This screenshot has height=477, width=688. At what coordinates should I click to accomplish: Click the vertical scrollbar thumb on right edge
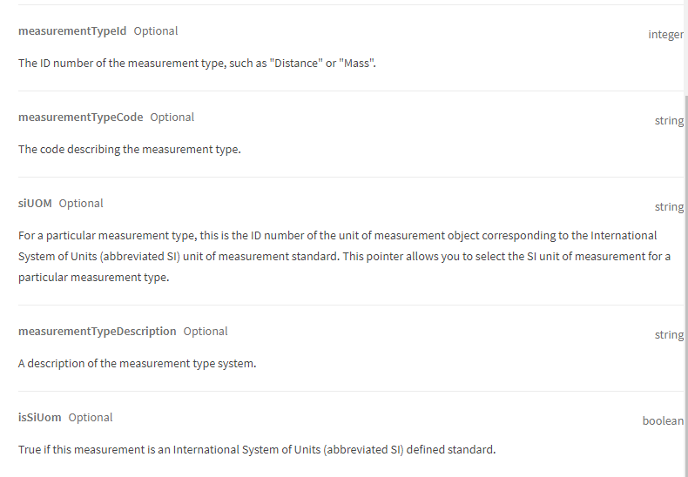coord(685,285)
